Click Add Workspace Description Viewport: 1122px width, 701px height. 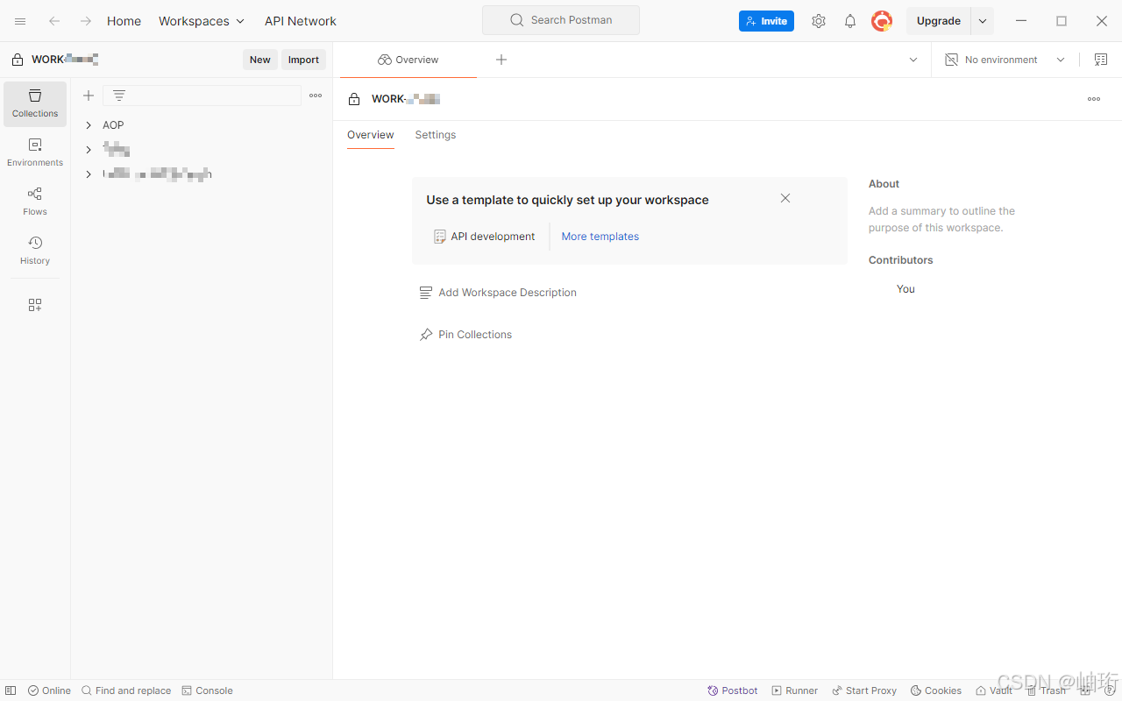(498, 293)
